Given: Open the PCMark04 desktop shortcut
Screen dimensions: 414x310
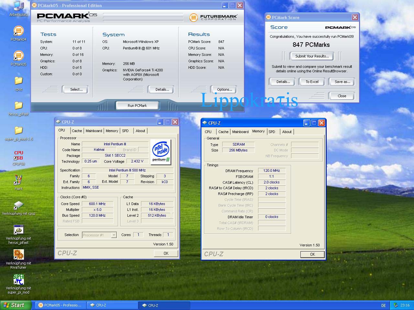Looking at the screenshot, I should click(x=18, y=34).
